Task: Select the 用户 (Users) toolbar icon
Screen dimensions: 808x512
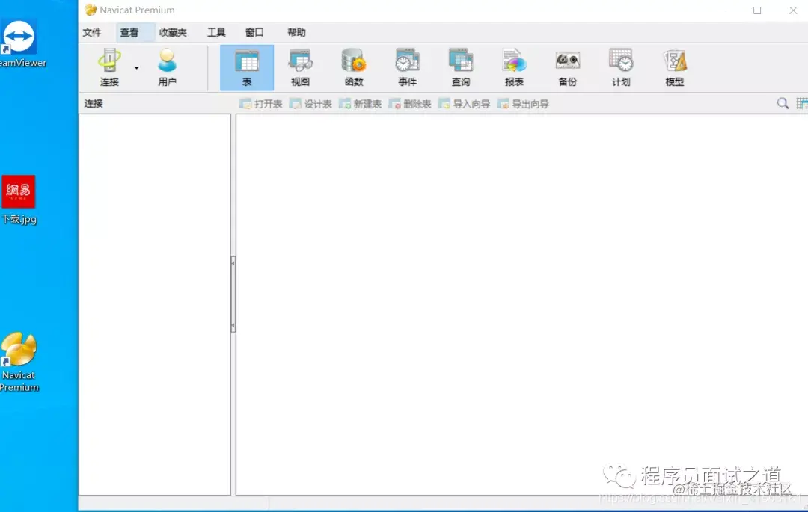Action: click(x=167, y=67)
